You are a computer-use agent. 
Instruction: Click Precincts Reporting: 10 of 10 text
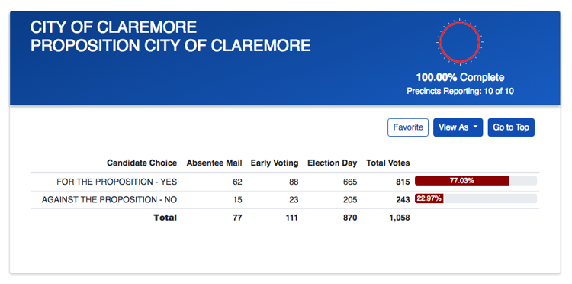461,92
